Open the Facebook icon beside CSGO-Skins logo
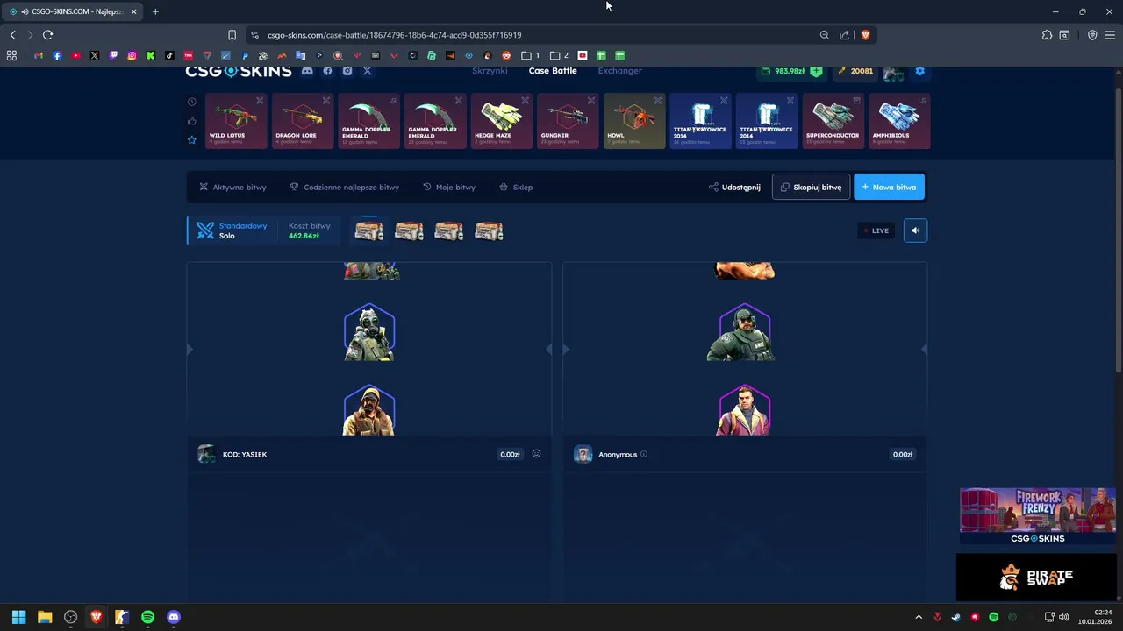This screenshot has width=1123, height=631. (x=327, y=71)
